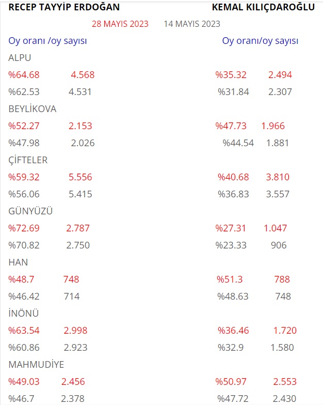Select the 28 MAYIS 2023 date label

[x=120, y=24]
